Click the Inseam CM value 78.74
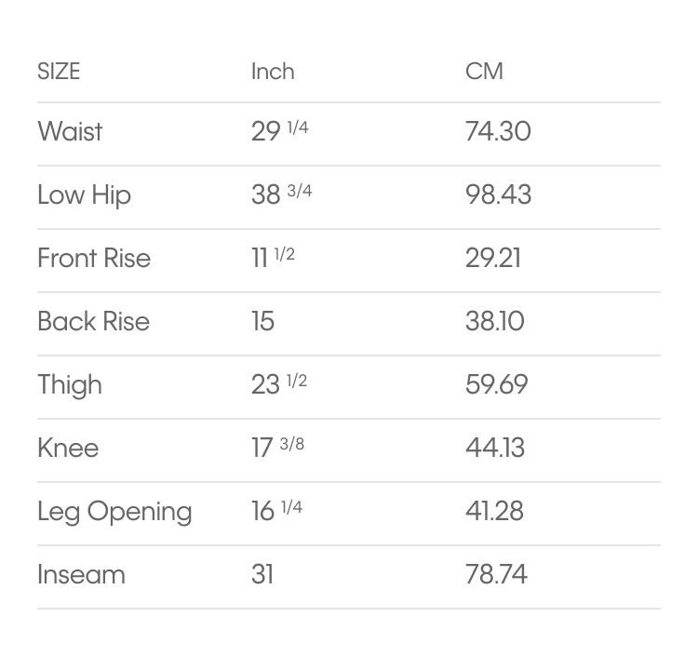This screenshot has width=698, height=670. pyautogui.click(x=497, y=574)
